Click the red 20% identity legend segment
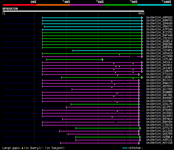 click(20, 5)
